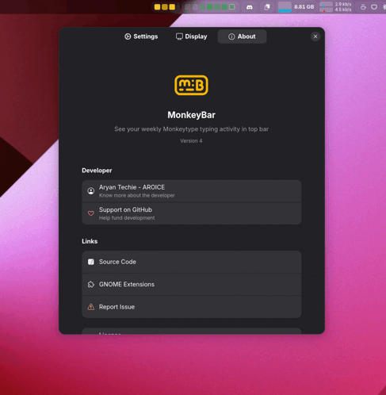Click the Settings tab icon

(128, 36)
